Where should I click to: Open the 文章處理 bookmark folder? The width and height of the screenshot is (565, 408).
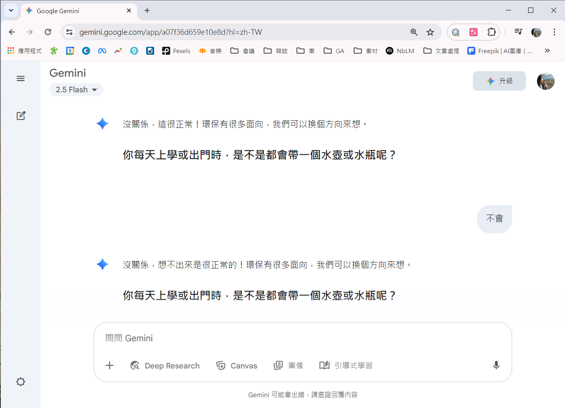(441, 51)
